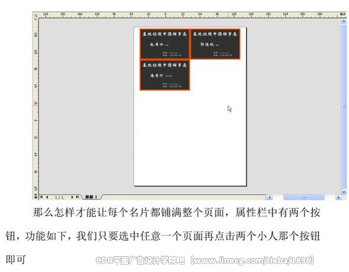Select the top-left business card
The image size is (349, 272).
point(165,44)
